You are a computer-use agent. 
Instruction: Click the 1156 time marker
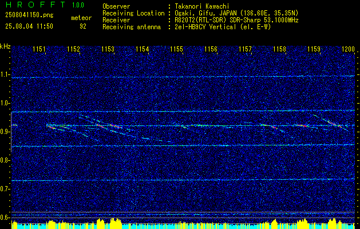click(211, 49)
